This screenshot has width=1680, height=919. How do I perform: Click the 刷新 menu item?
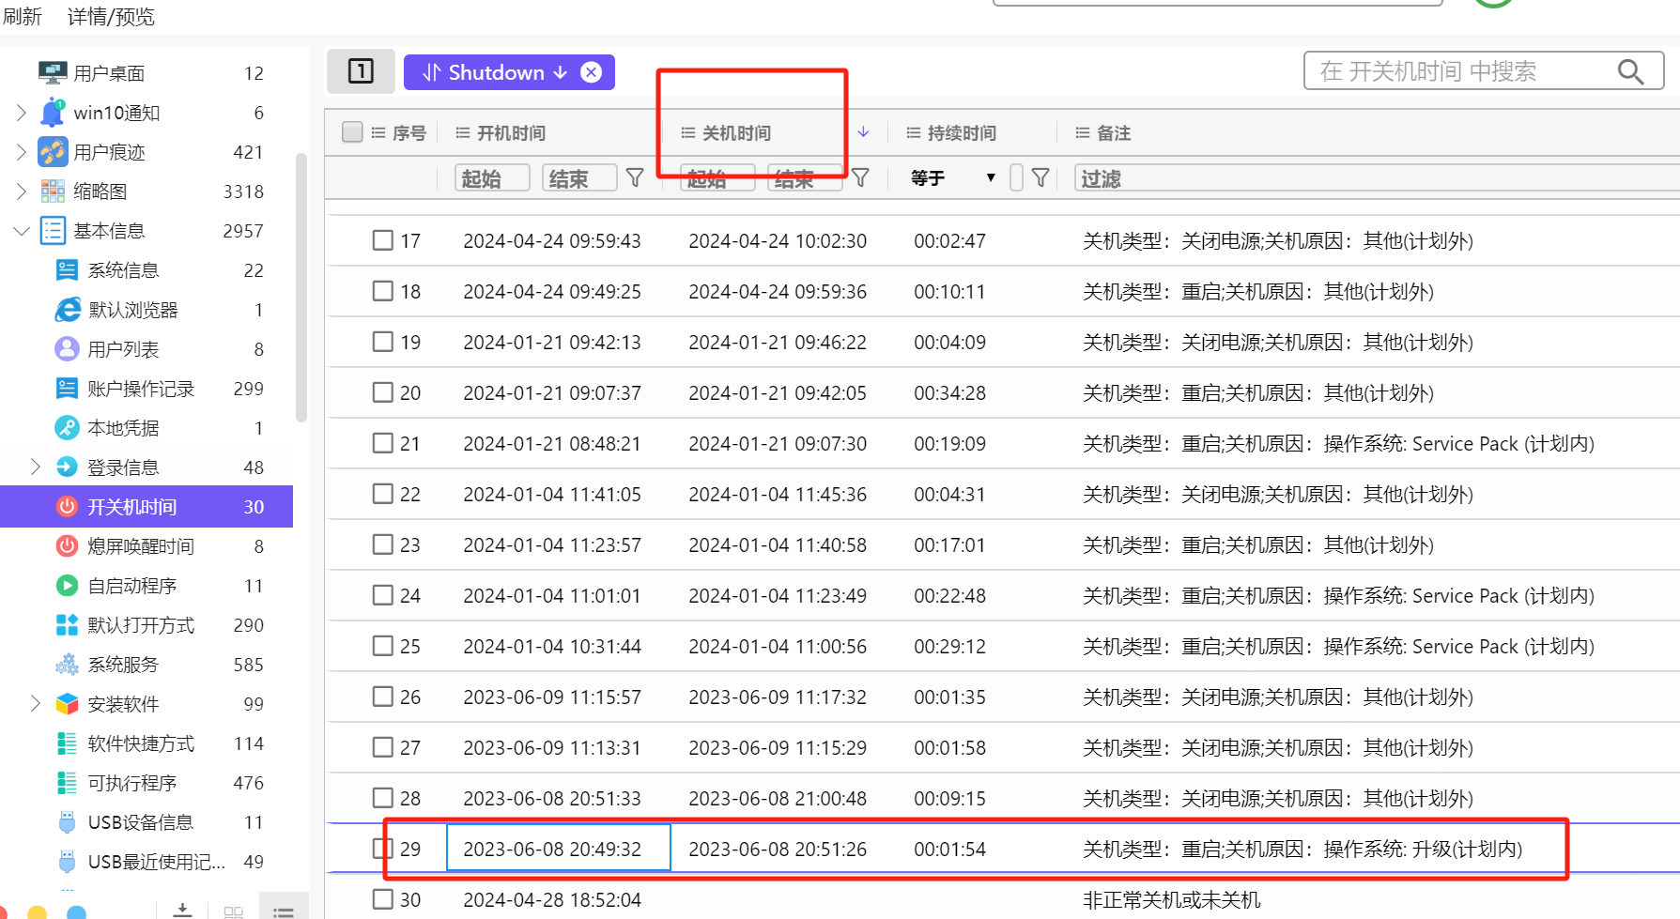tap(23, 17)
